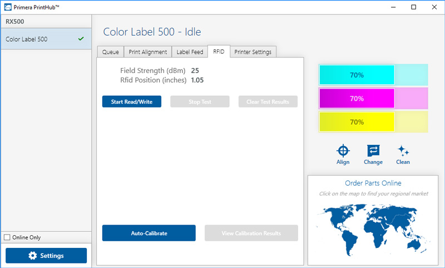Maximize the PrintHub window
Screen dimensions: 445x268
[x=413, y=7]
